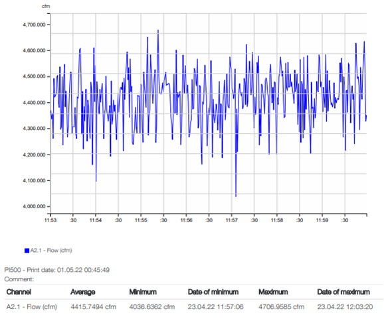Screen dimensions: 384x319
Task: Click the minimum date 23.04.22 11:57:06
Action: pyautogui.click(x=216, y=307)
